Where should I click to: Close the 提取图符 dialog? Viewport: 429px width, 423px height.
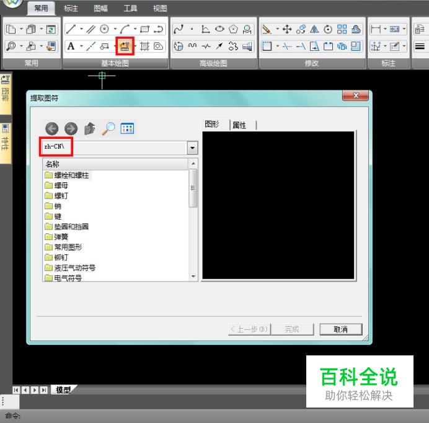tap(356, 96)
